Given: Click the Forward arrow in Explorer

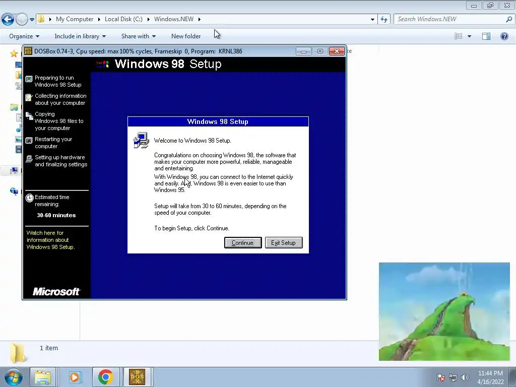Looking at the screenshot, I should 22,20.
